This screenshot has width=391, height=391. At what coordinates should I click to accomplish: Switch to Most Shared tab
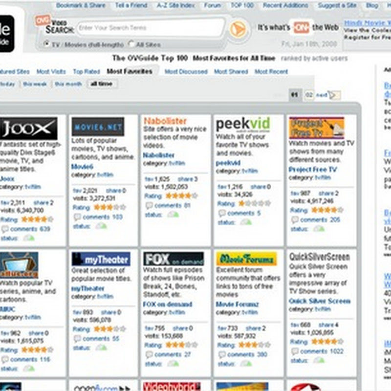pyautogui.click(x=231, y=72)
